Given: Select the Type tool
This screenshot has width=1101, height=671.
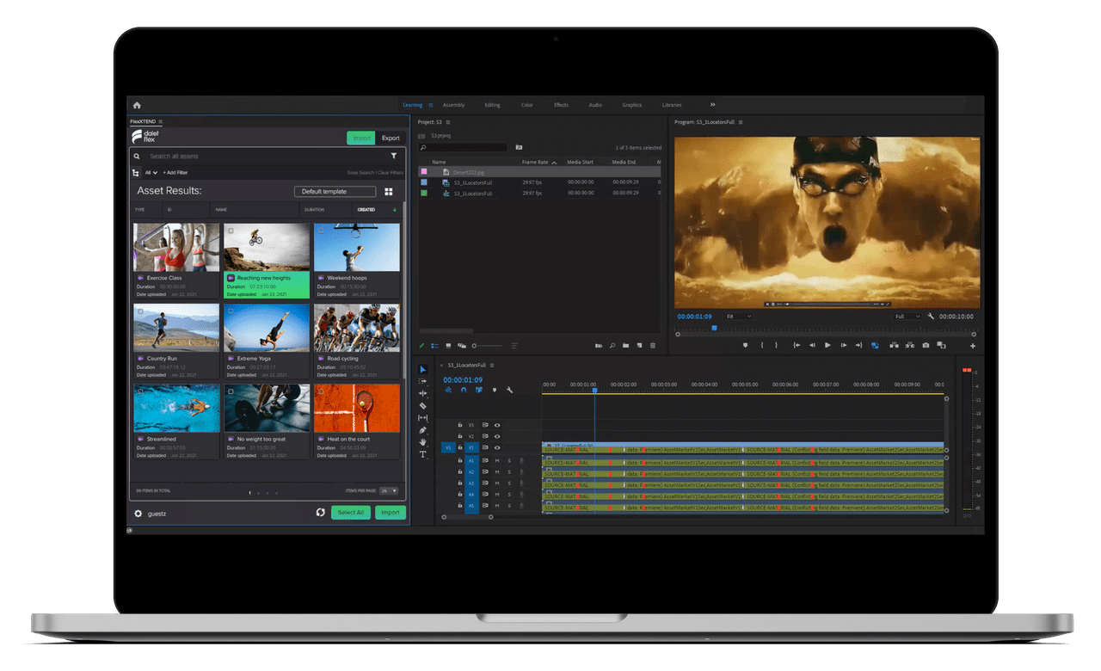Looking at the screenshot, I should [x=422, y=454].
